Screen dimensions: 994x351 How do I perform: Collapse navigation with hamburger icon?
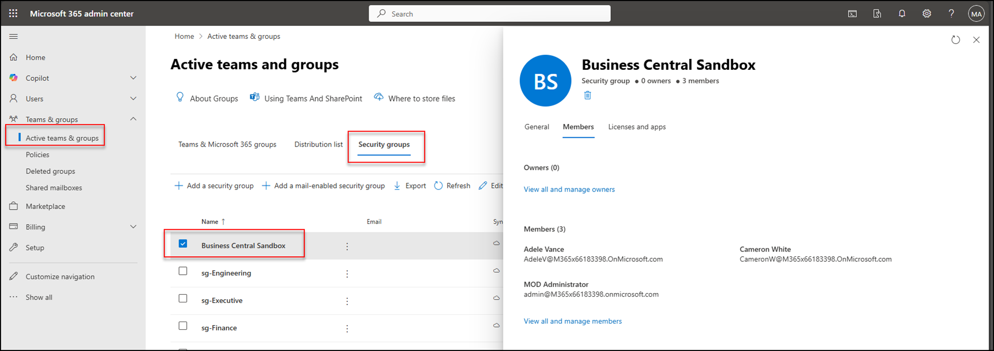(x=13, y=36)
